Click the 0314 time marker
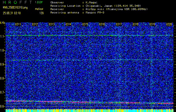The height and width of the screenshot is (112, 176). pos(68,24)
